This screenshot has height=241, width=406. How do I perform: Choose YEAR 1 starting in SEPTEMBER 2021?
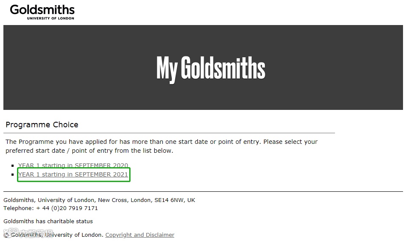click(x=73, y=174)
